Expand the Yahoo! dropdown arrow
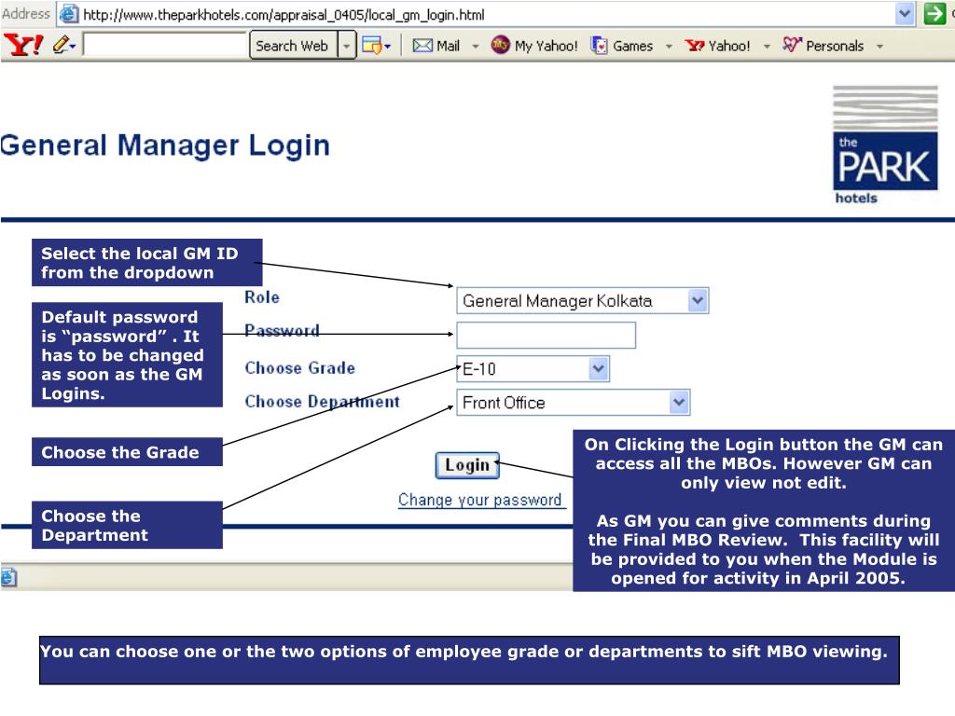Screen dimensions: 955x716 tap(767, 47)
